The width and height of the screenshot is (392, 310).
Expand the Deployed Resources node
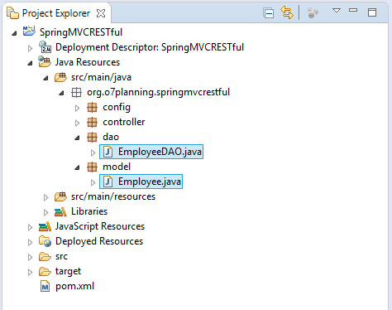pyautogui.click(x=30, y=242)
